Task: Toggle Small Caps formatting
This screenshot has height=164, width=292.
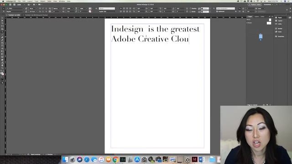Action: point(40,11)
